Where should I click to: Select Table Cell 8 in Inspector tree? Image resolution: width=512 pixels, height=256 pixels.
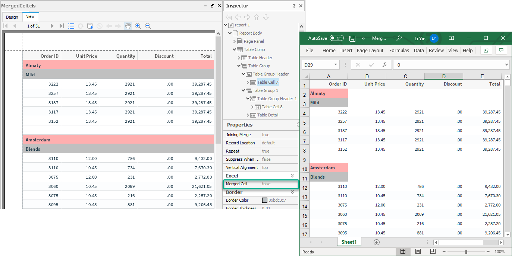coord(272,107)
